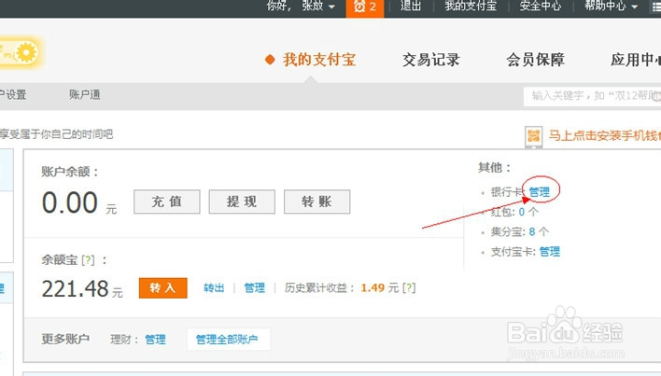The height and width of the screenshot is (376, 661).
Task: Open the 会员保障 tab
Action: (535, 60)
